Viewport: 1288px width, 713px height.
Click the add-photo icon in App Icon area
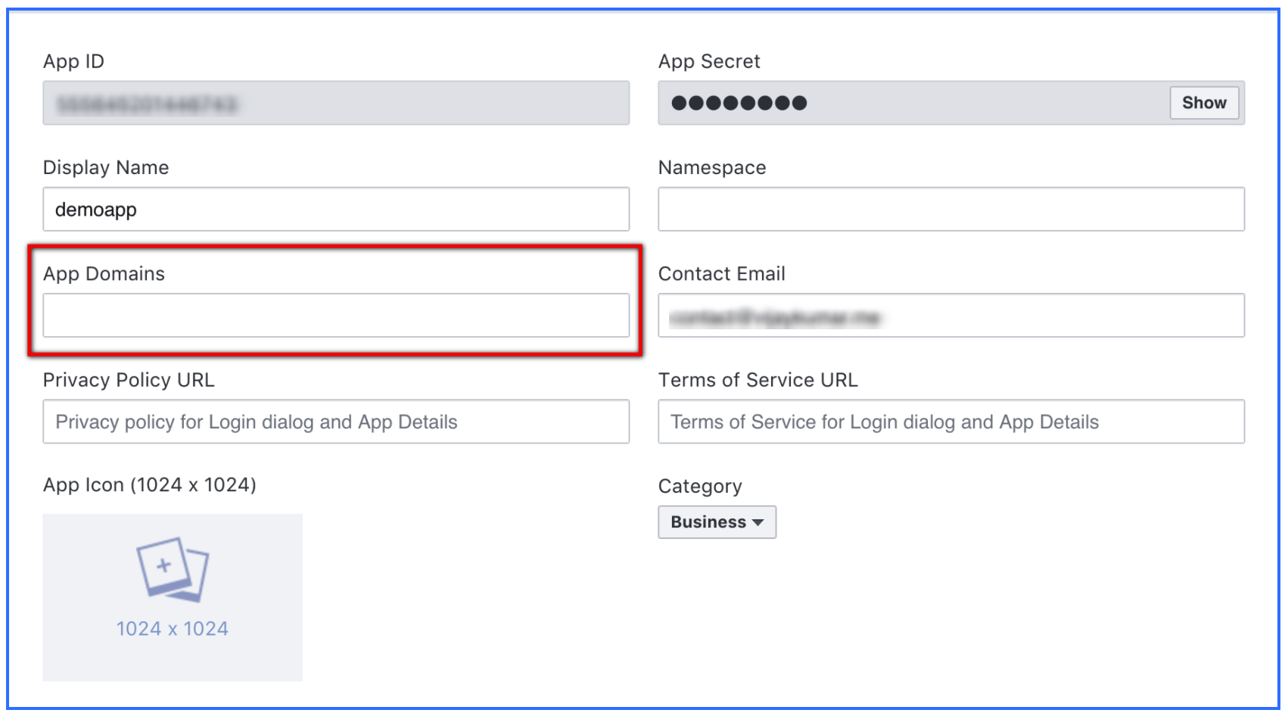[x=172, y=569]
